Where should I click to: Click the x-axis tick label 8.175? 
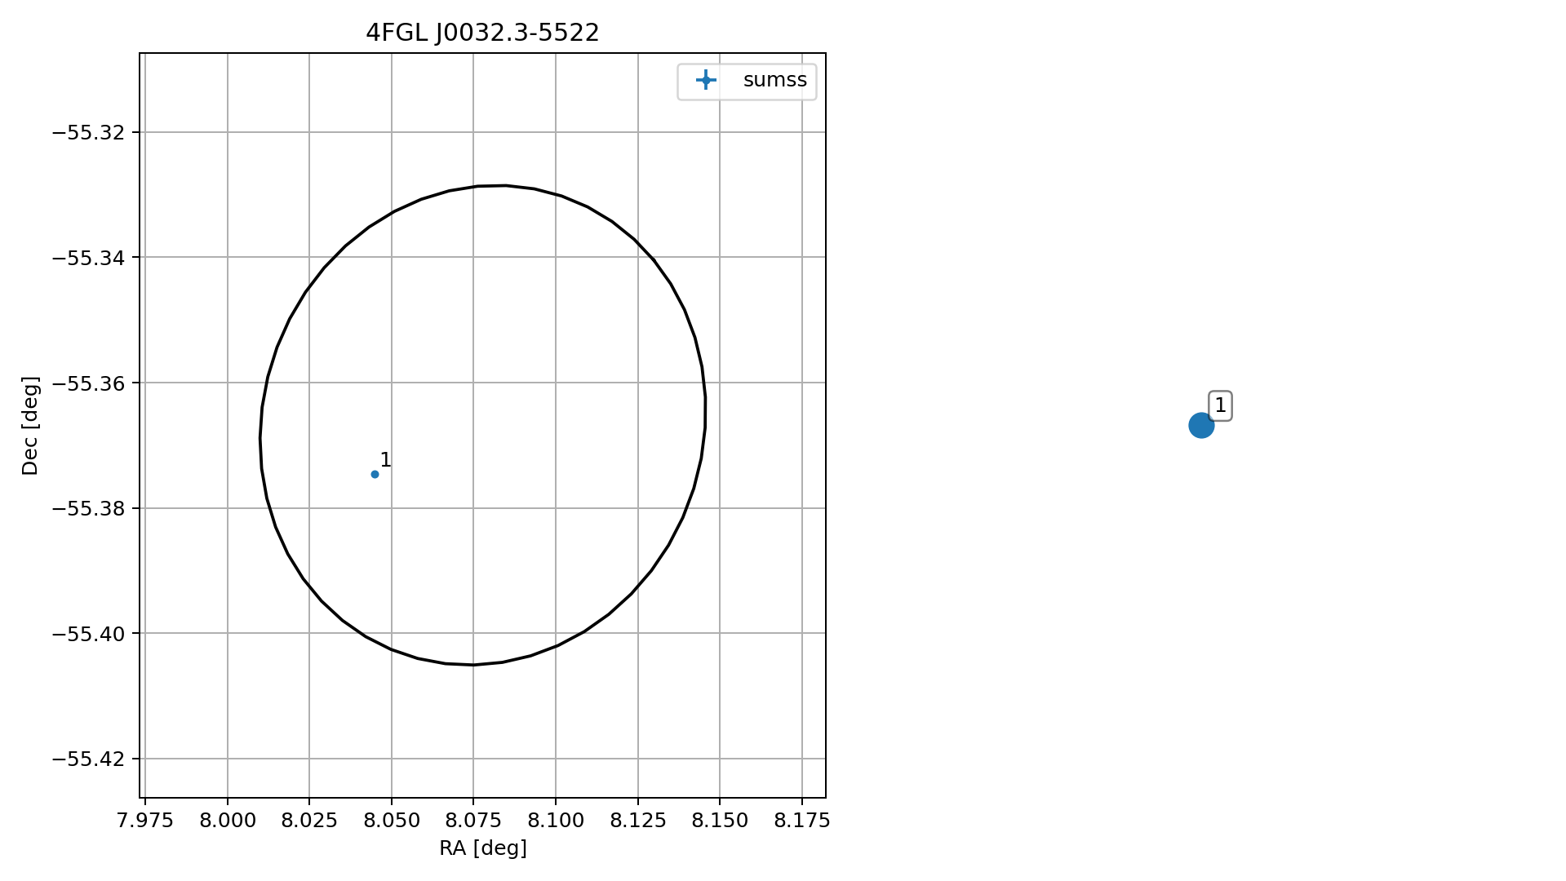[x=802, y=821]
